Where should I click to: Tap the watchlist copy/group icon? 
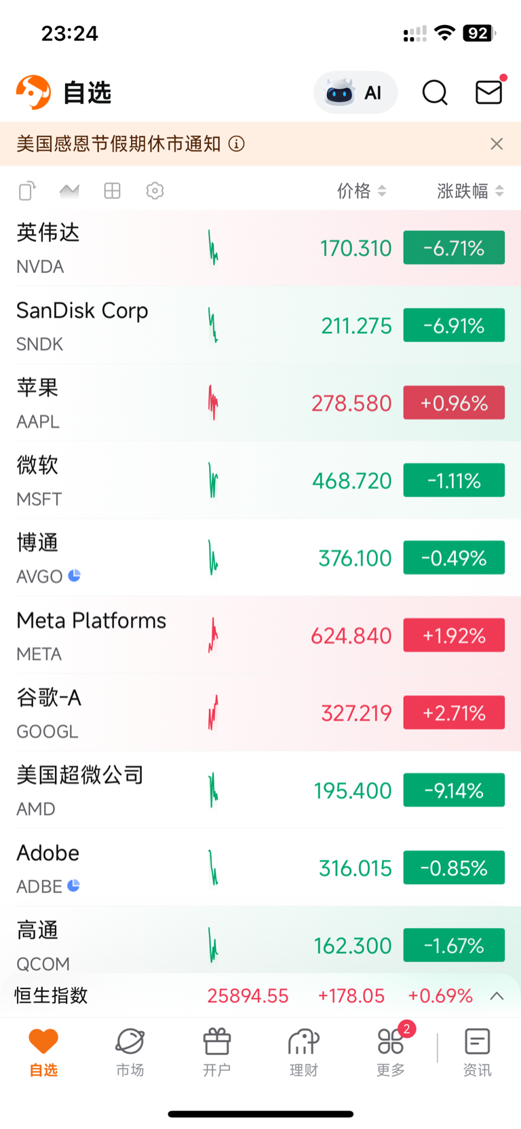[x=26, y=191]
